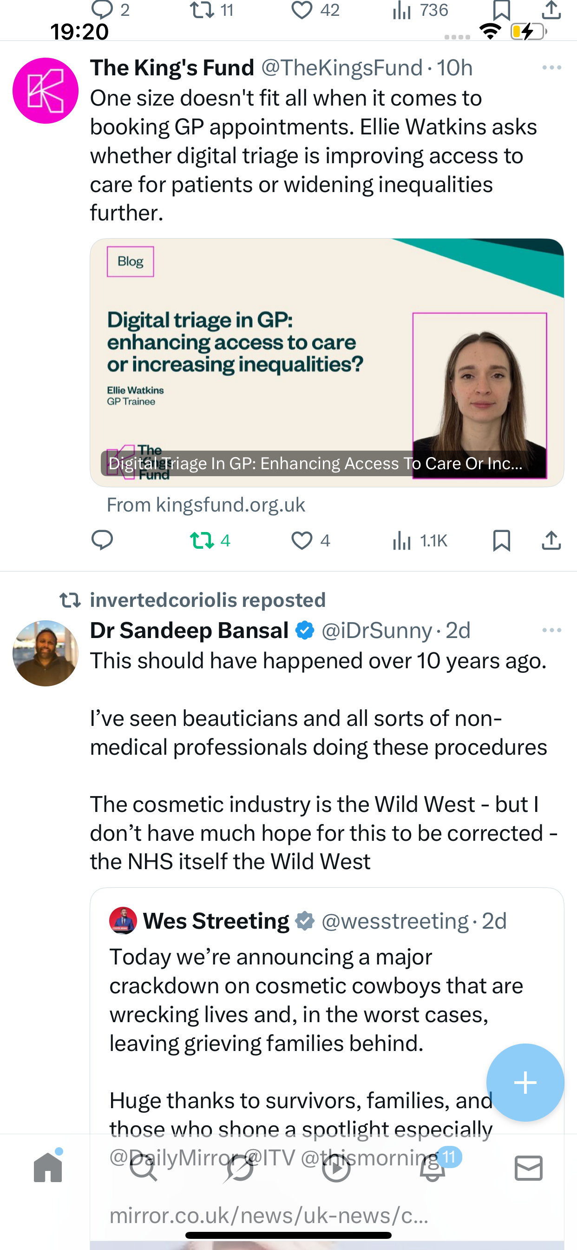Reply to The King's Fund tweet

pyautogui.click(x=102, y=540)
